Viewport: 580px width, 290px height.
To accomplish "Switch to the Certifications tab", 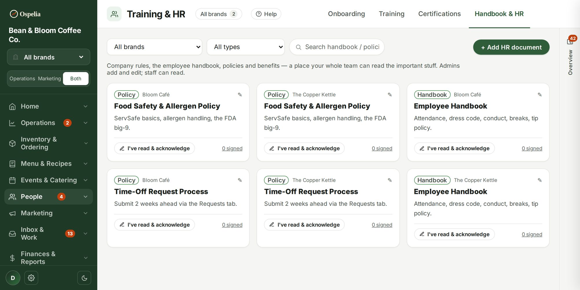I will [439, 14].
